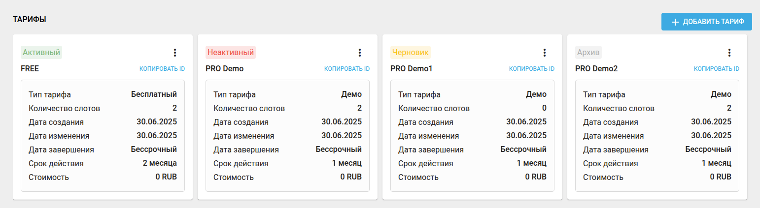Image resolution: width=760 pixels, height=208 pixels.
Task: Copy ID of the PRO Demo tariff
Action: point(347,69)
